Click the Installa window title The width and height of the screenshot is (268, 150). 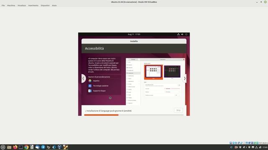(134, 41)
